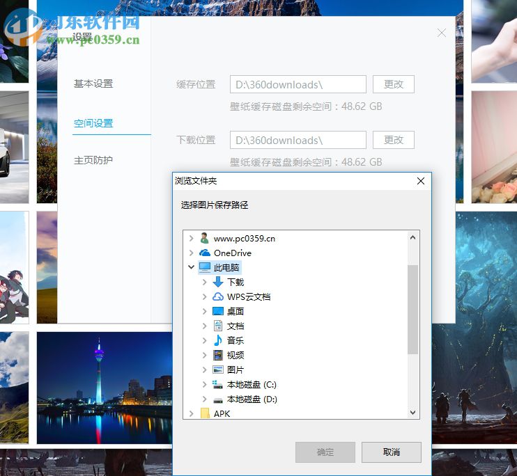Open the city tower night wallpaper thumbnail

click(105, 388)
